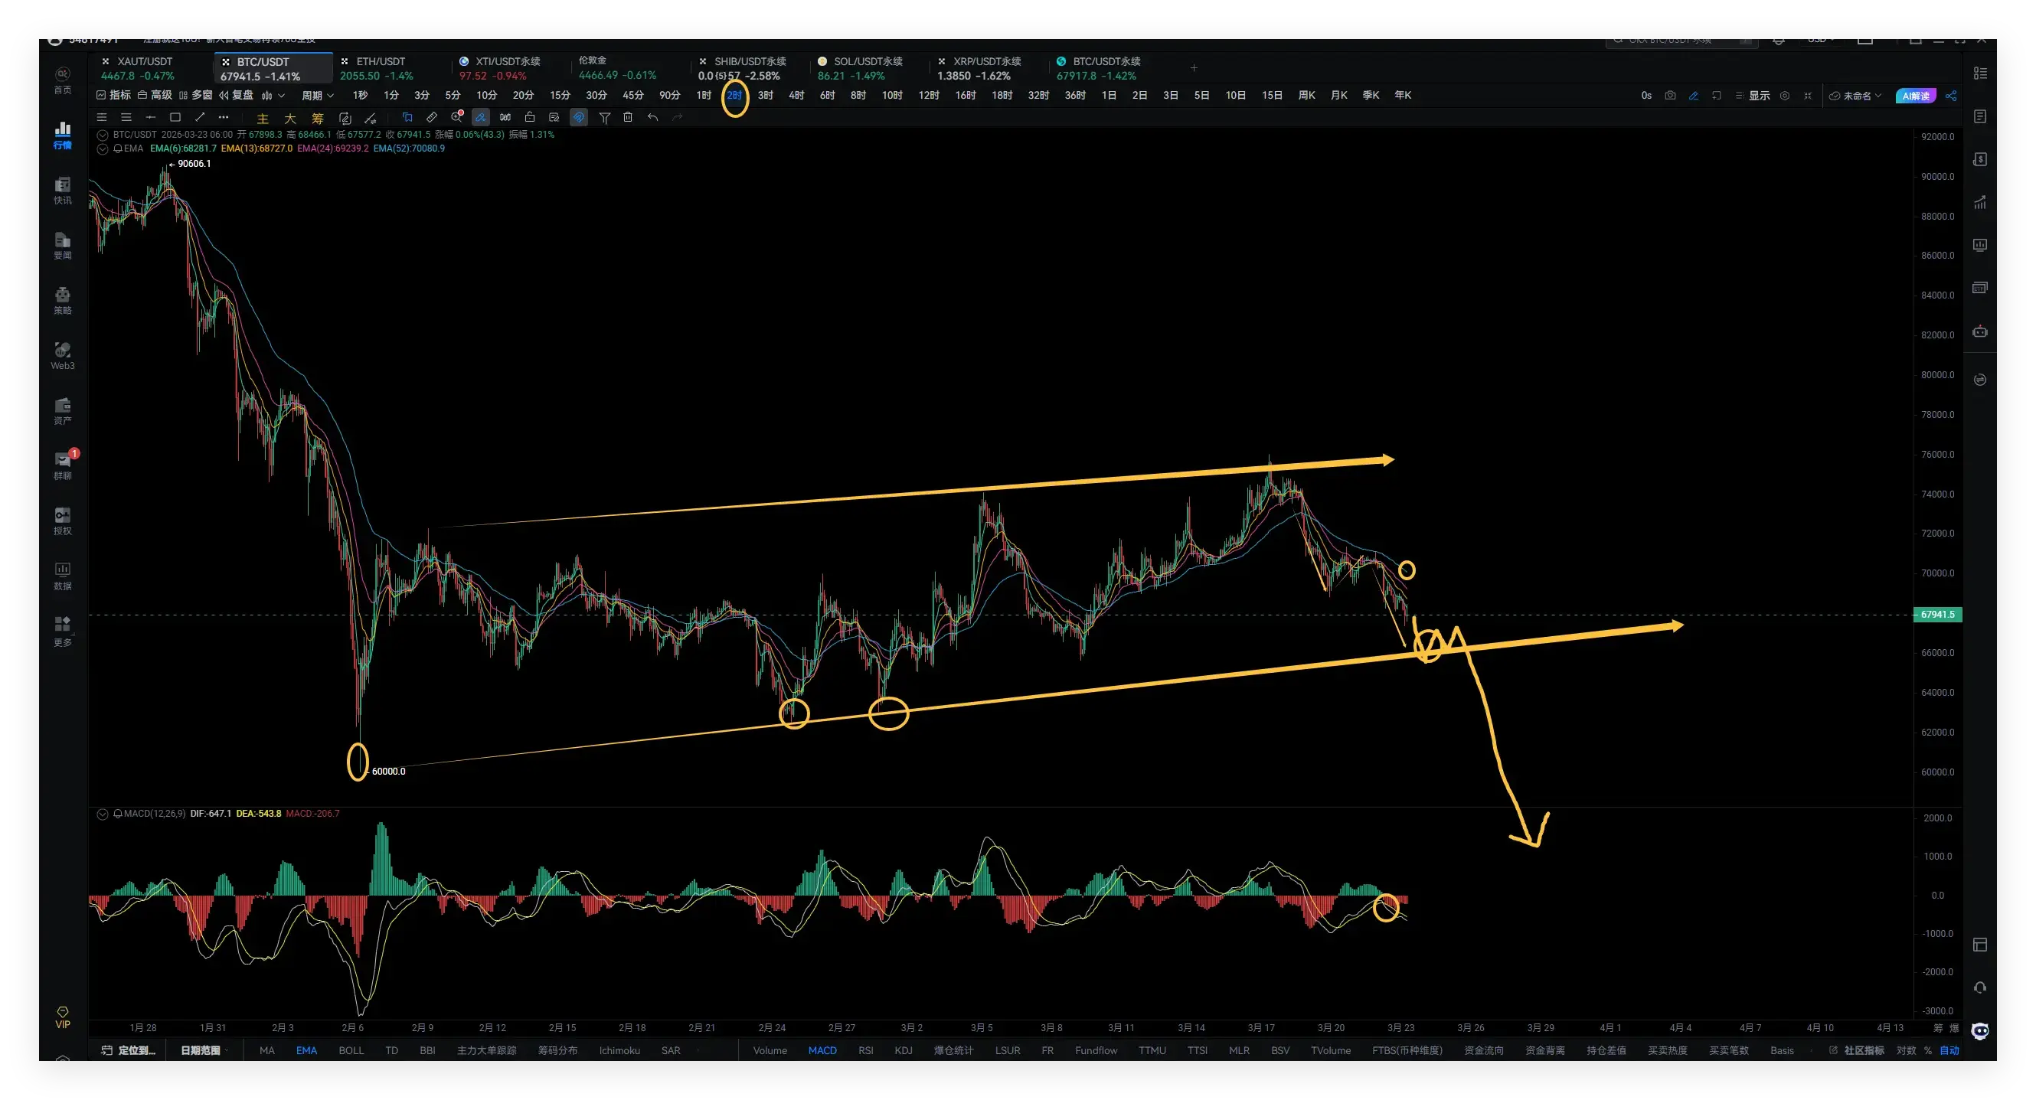2036x1100 pixels.
Task: Toggle the magnet snap drawing mode
Action: point(579,118)
